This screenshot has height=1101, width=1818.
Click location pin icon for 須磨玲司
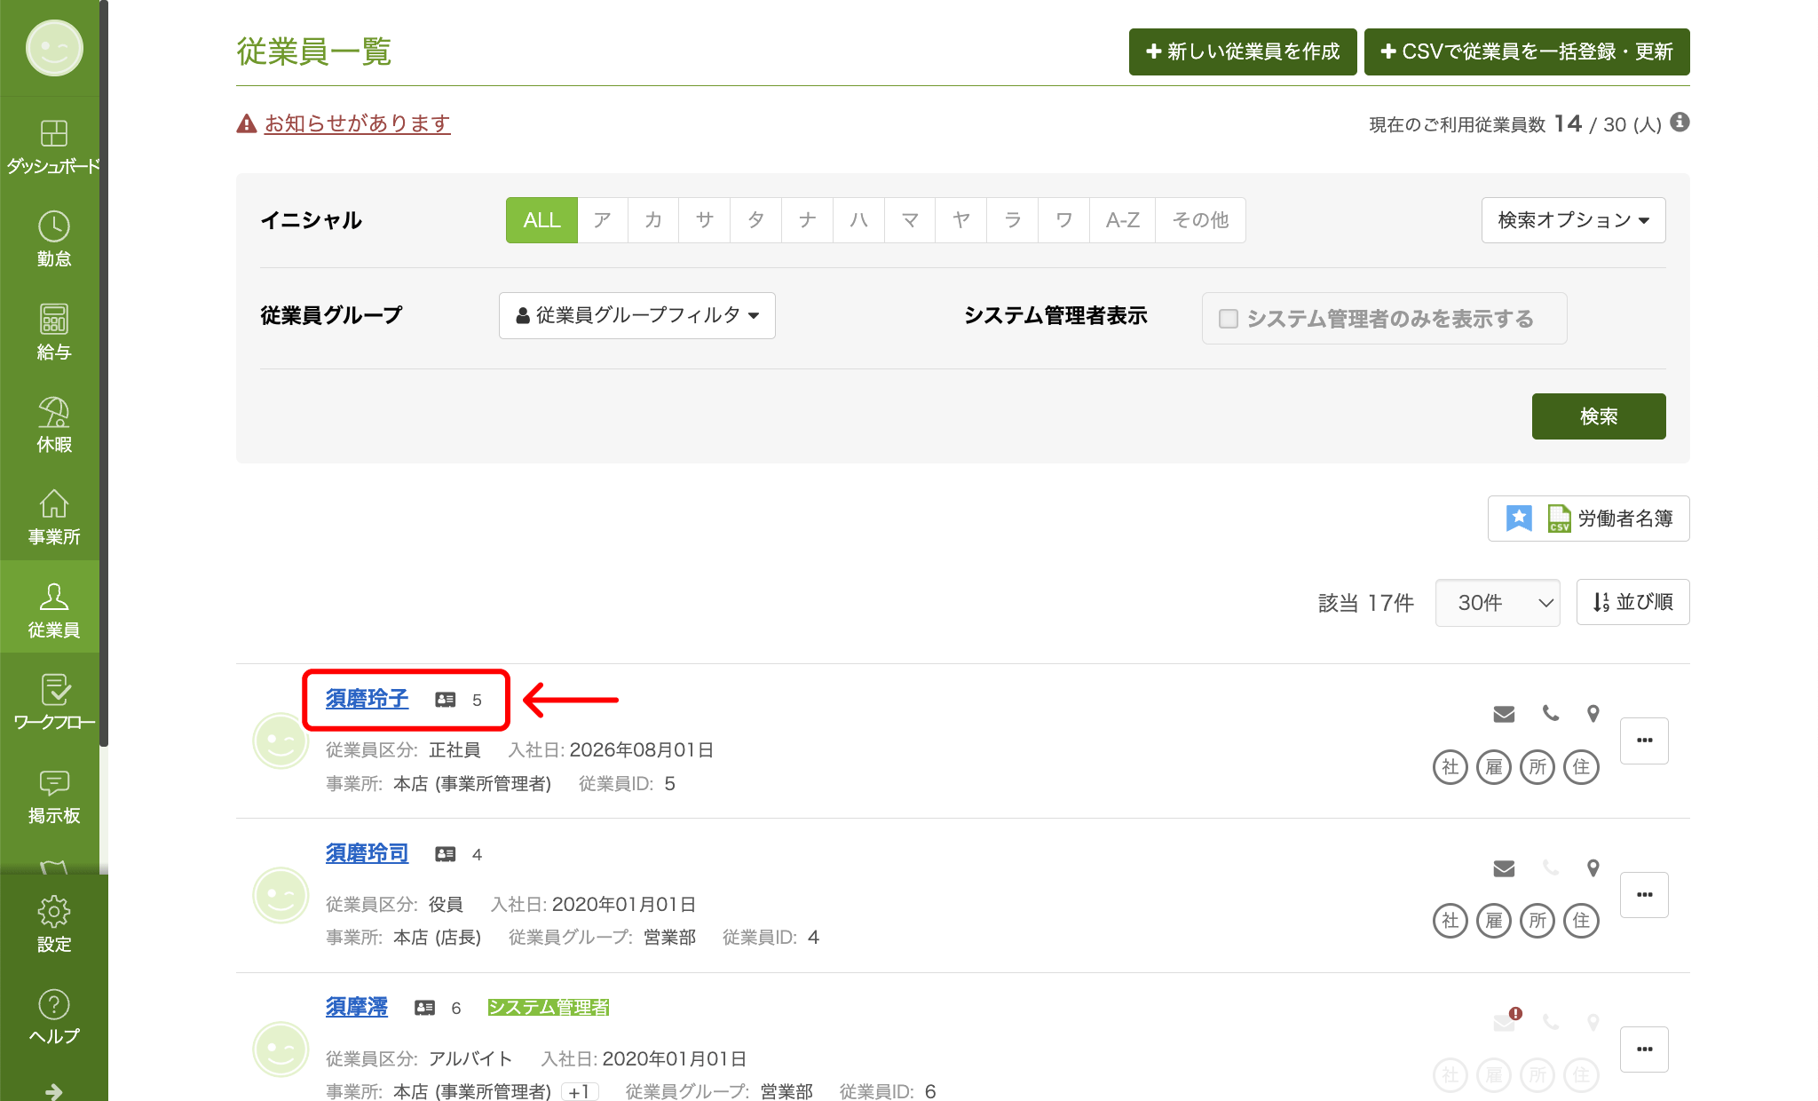1593,868
